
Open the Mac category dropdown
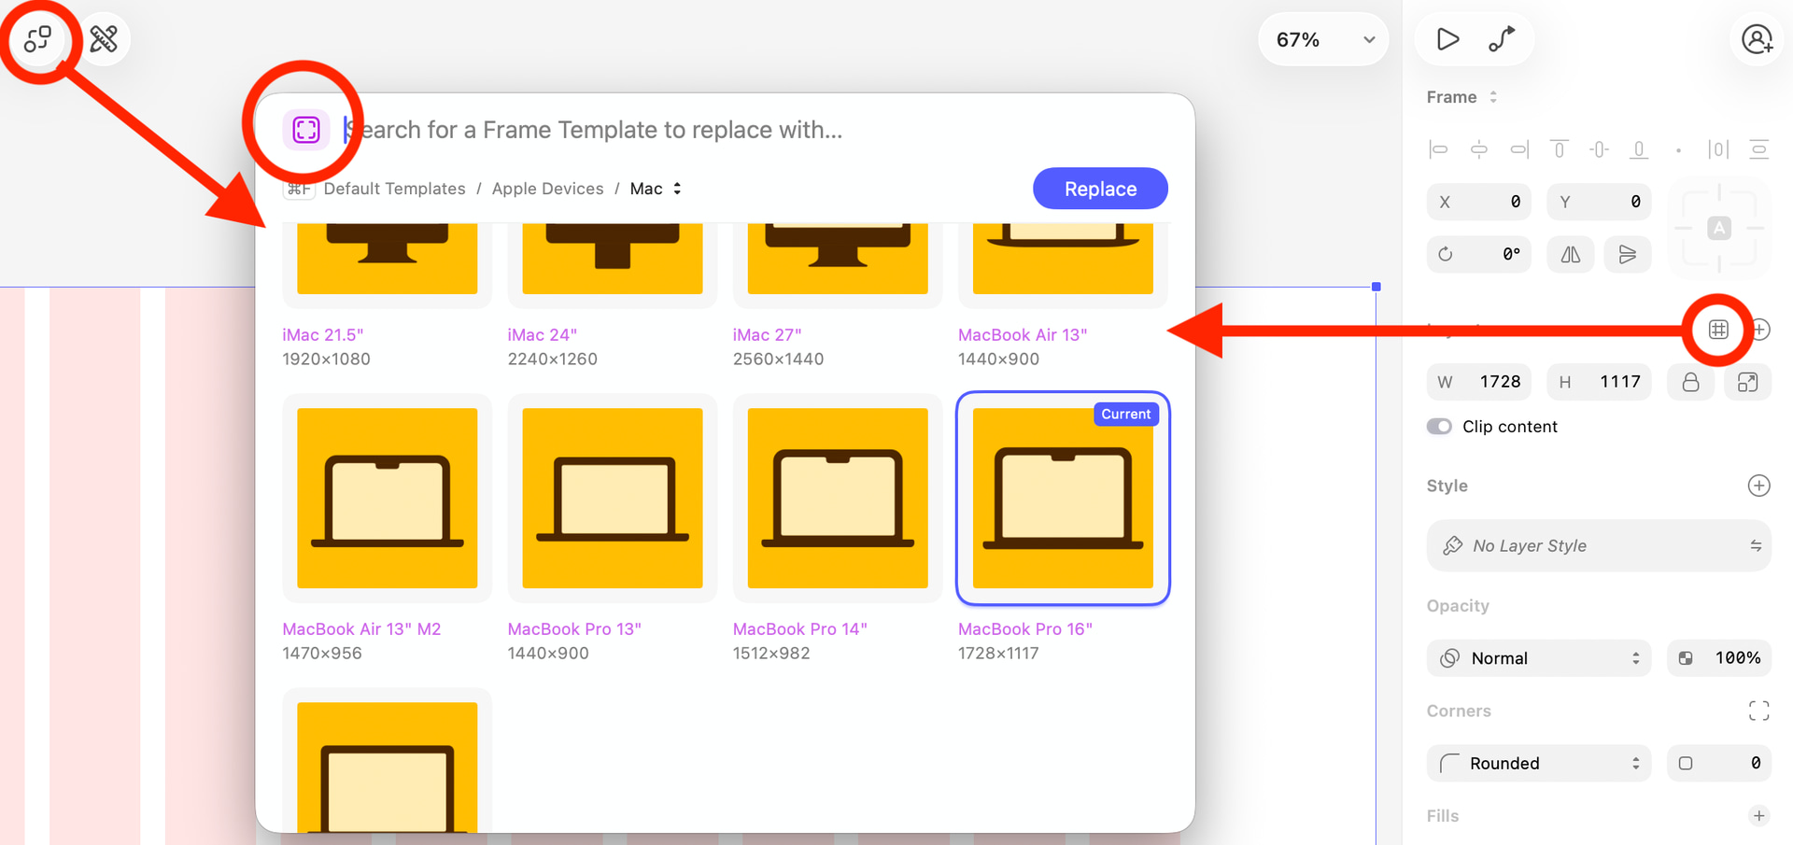(x=656, y=189)
